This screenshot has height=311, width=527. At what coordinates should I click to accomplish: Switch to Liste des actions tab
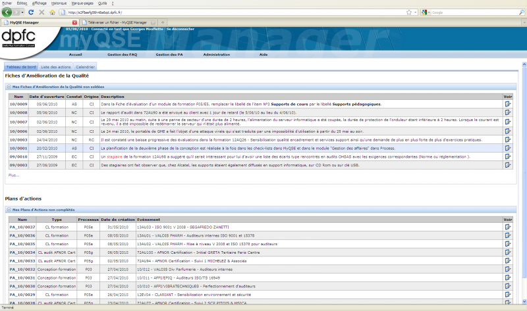click(x=56, y=67)
